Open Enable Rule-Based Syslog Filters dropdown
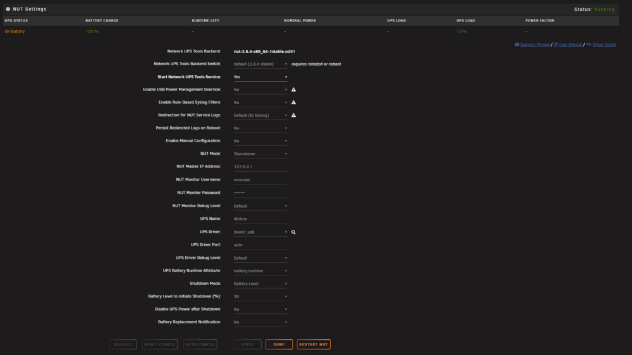Viewport: 632px width, 355px height. click(x=260, y=102)
